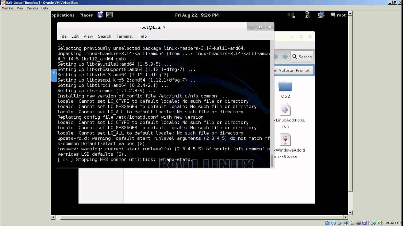Click the 'Setting up nfs-common' terminal line

pos(106,91)
